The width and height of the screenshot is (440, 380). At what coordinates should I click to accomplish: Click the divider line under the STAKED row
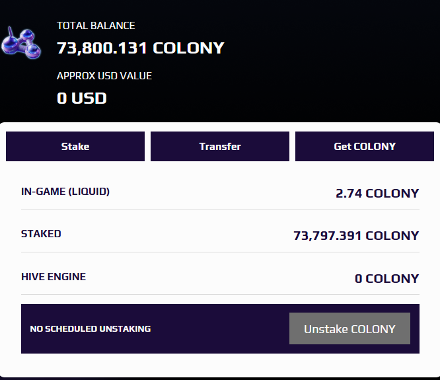click(x=220, y=252)
